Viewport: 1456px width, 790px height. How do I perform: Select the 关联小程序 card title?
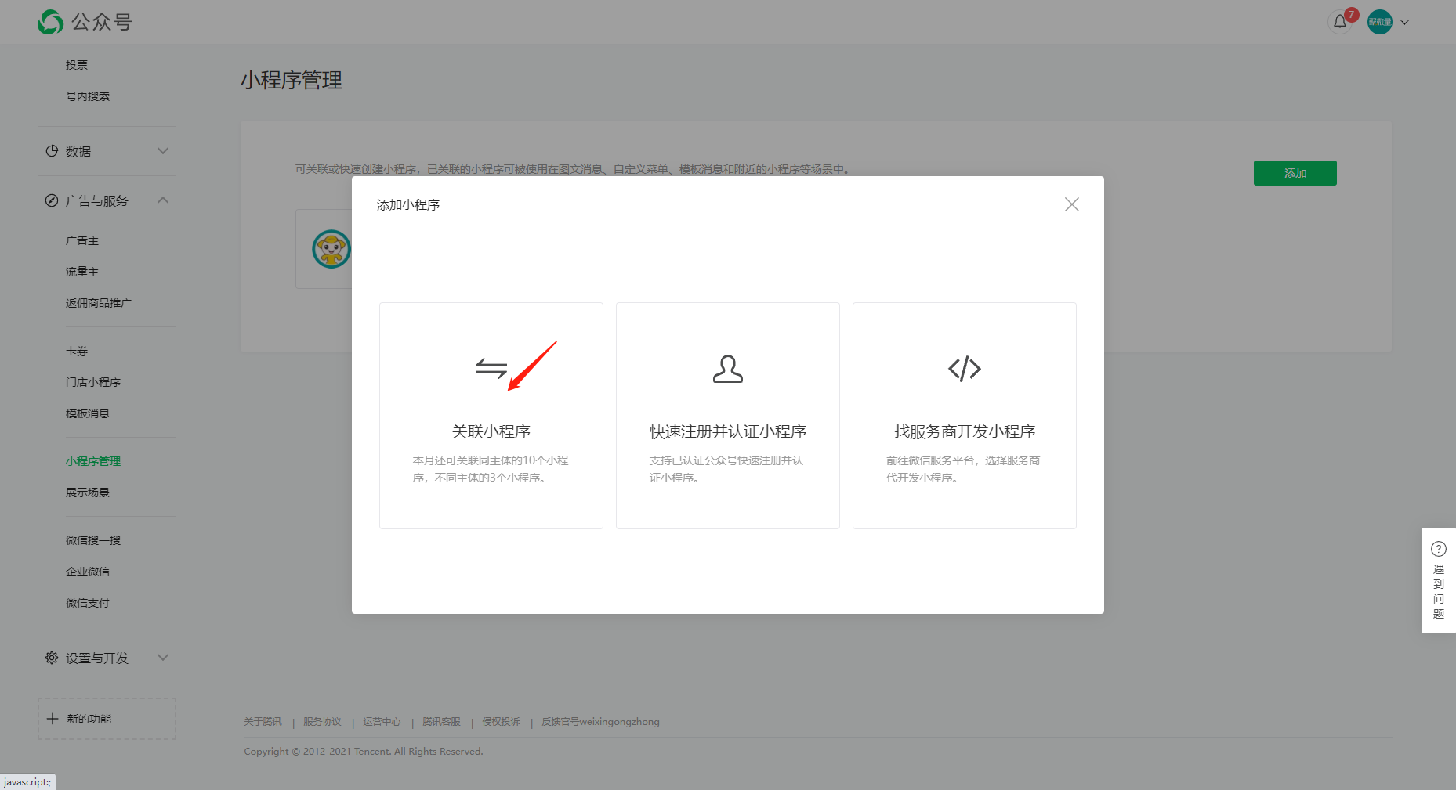click(491, 431)
